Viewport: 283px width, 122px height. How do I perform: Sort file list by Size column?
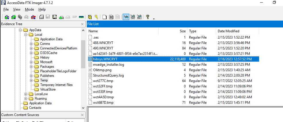pos(182,31)
